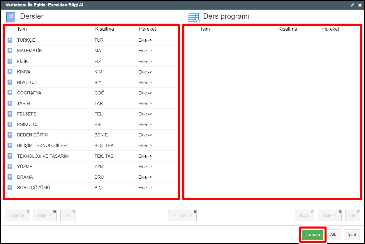Click the bulk Ekle -> button showing 15
This screenshot has height=244, width=365.
pyautogui.click(x=45, y=215)
